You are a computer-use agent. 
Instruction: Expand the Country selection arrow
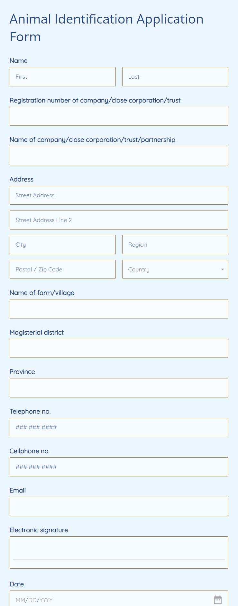click(223, 269)
